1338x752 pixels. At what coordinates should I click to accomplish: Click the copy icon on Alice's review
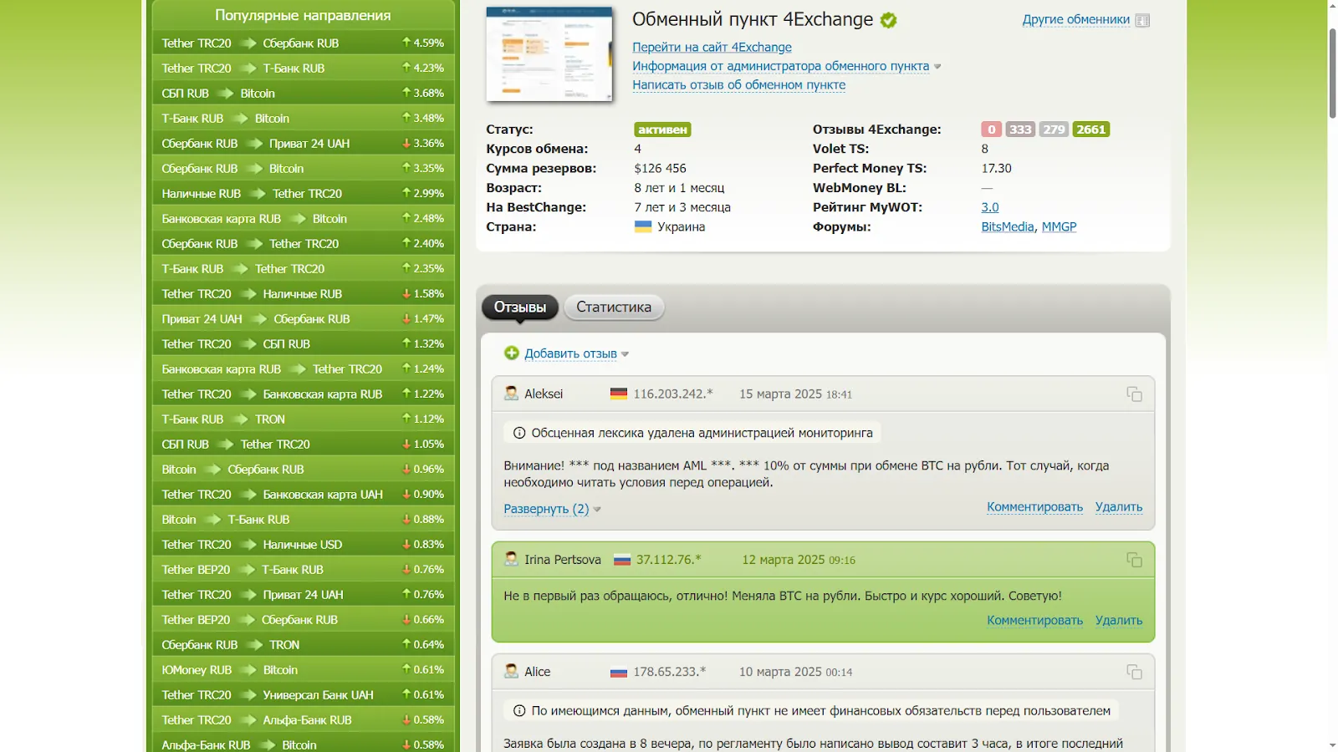tap(1134, 672)
